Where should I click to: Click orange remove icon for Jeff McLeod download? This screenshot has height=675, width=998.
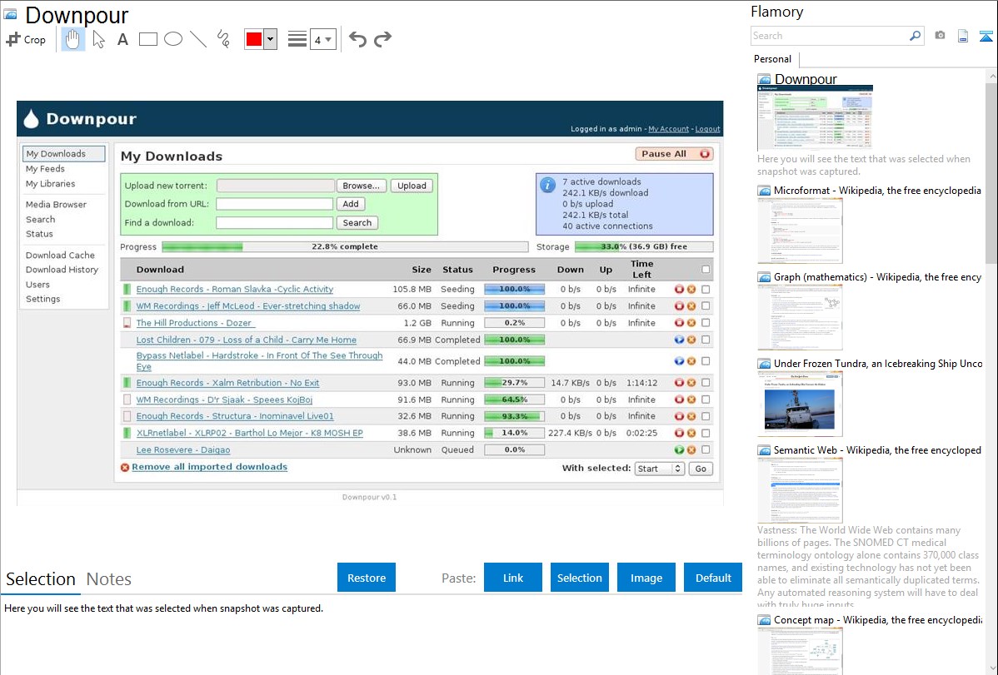[x=691, y=306]
